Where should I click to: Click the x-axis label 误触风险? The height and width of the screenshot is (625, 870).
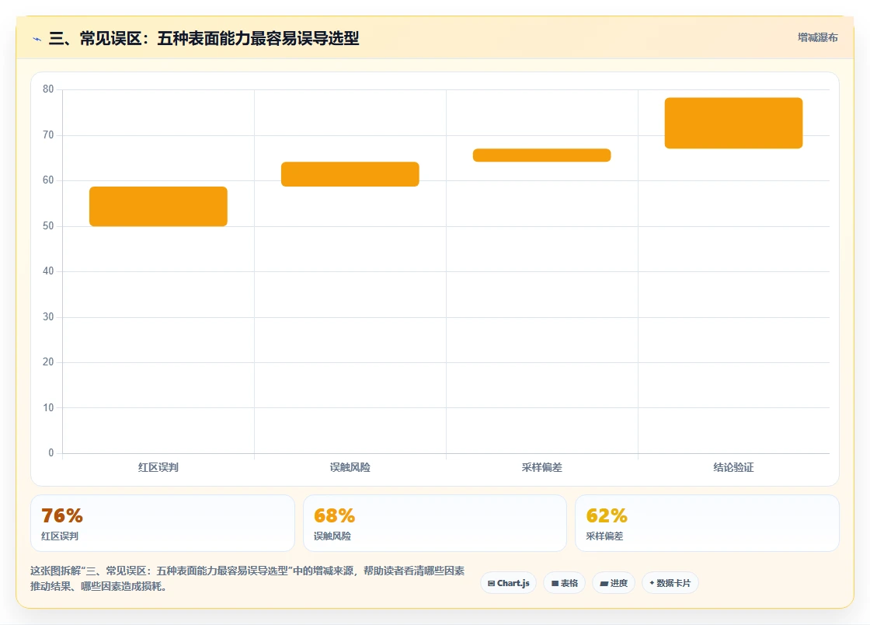(350, 467)
